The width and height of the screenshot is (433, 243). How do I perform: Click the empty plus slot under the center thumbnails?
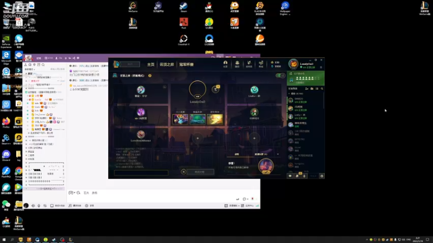198,138
